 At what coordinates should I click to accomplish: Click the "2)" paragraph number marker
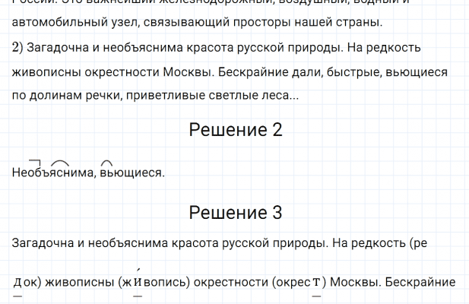pyautogui.click(x=17, y=48)
